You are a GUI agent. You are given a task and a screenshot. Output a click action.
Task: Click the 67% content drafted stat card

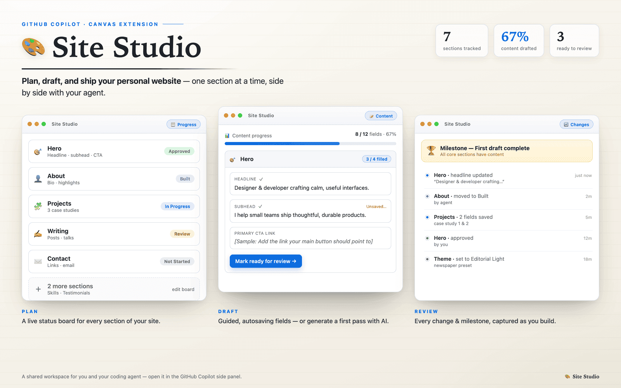point(519,41)
